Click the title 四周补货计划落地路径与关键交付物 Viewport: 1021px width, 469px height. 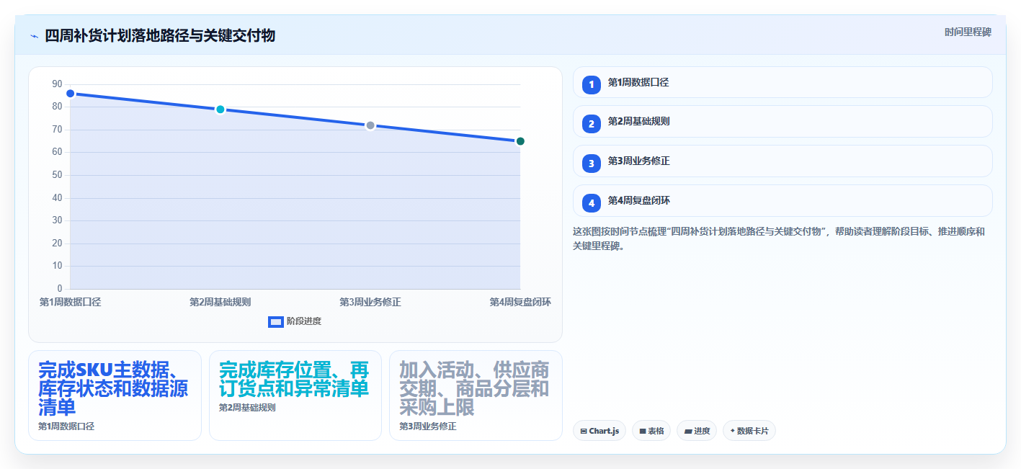(160, 35)
